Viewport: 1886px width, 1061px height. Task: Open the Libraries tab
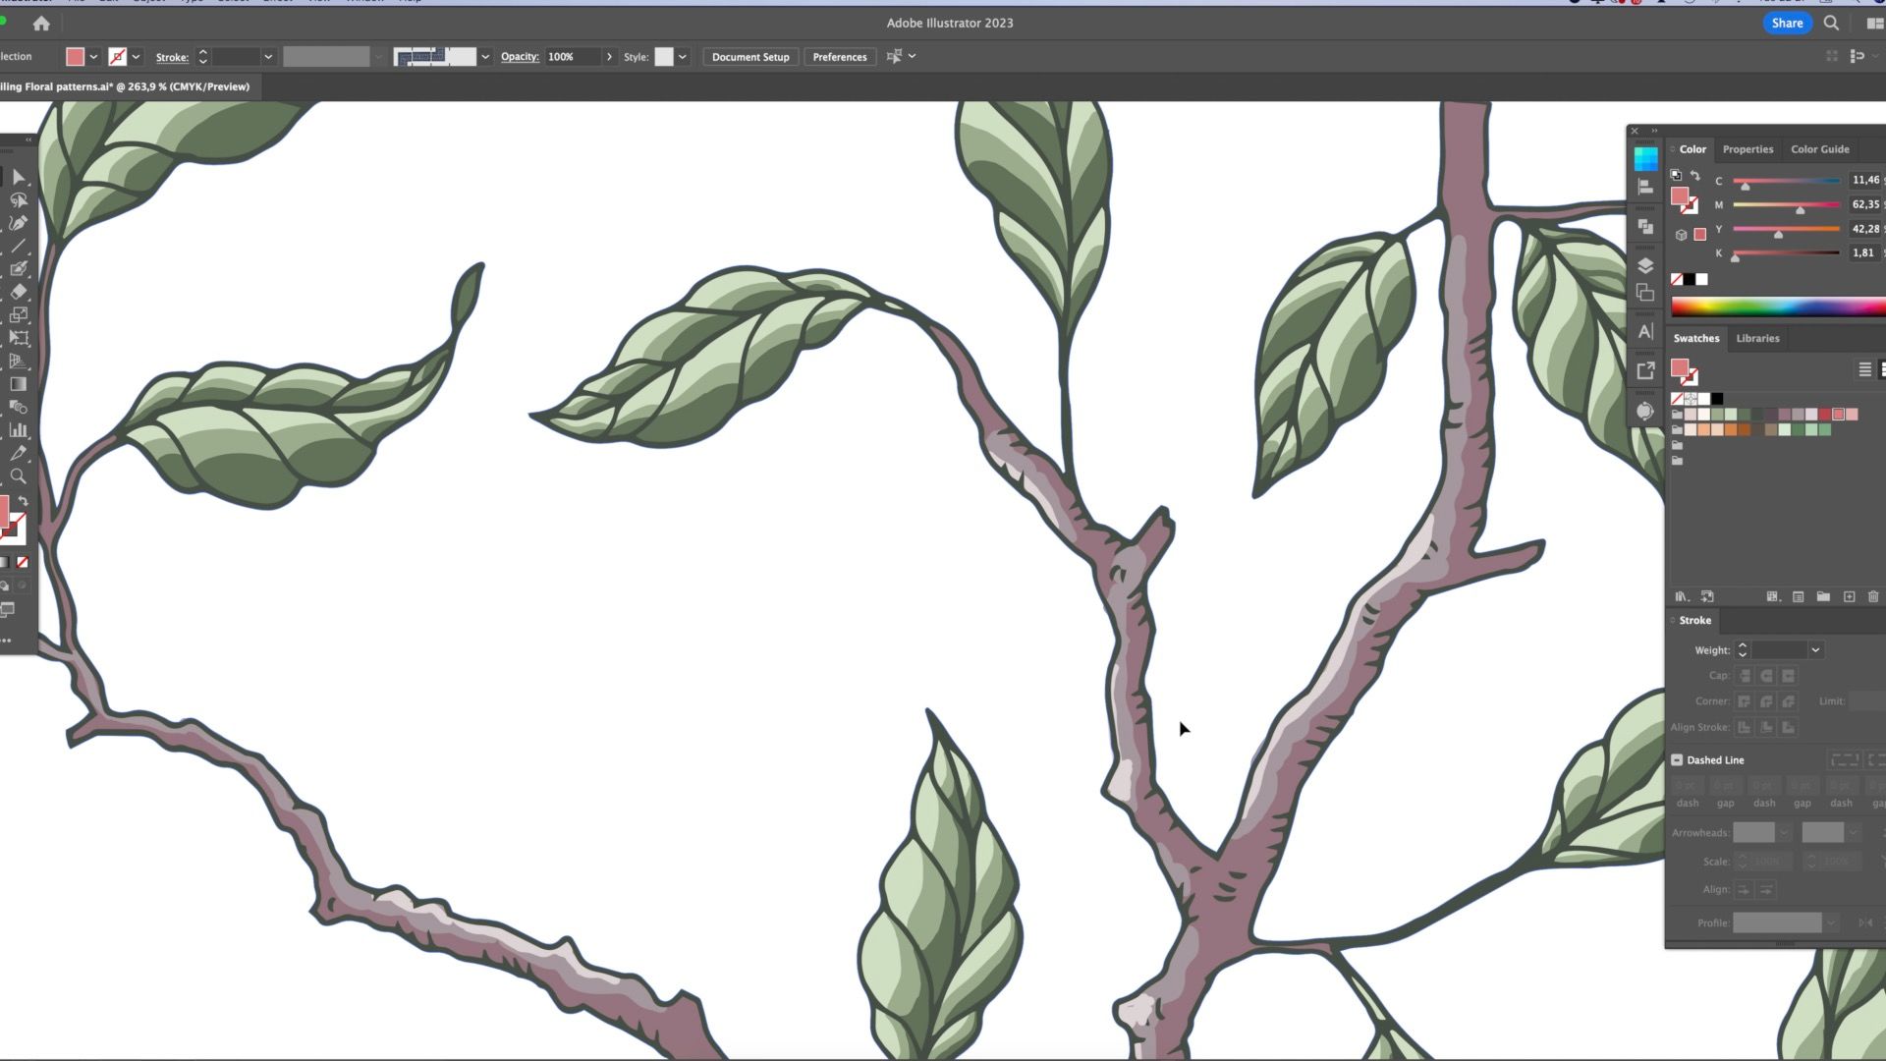pyautogui.click(x=1757, y=338)
